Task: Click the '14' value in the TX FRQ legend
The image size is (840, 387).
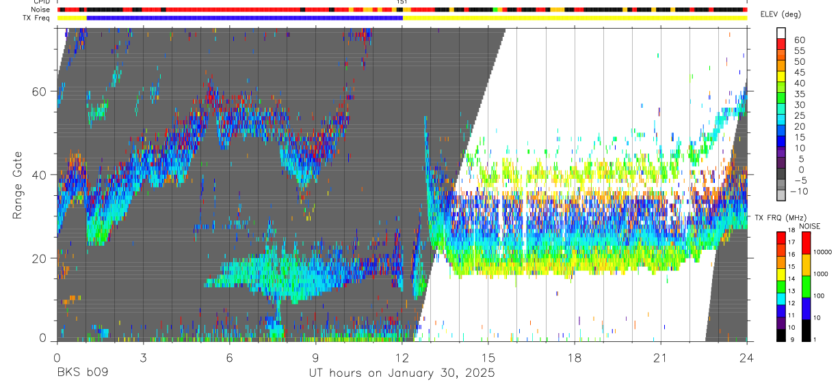Action: (791, 279)
